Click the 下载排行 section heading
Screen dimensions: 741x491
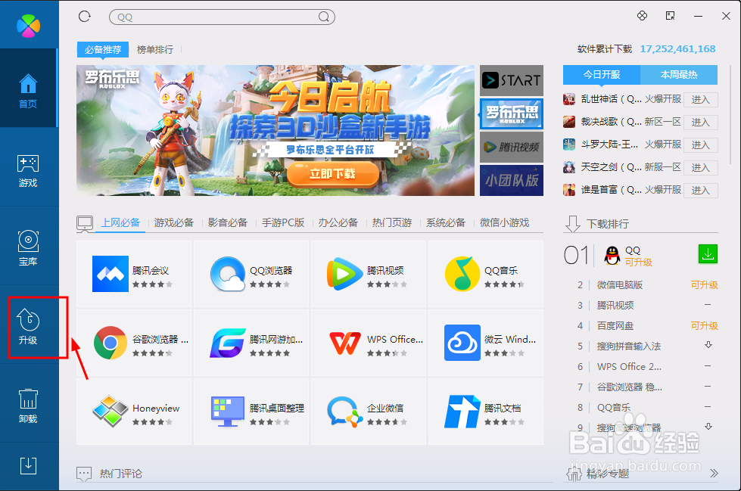click(608, 223)
